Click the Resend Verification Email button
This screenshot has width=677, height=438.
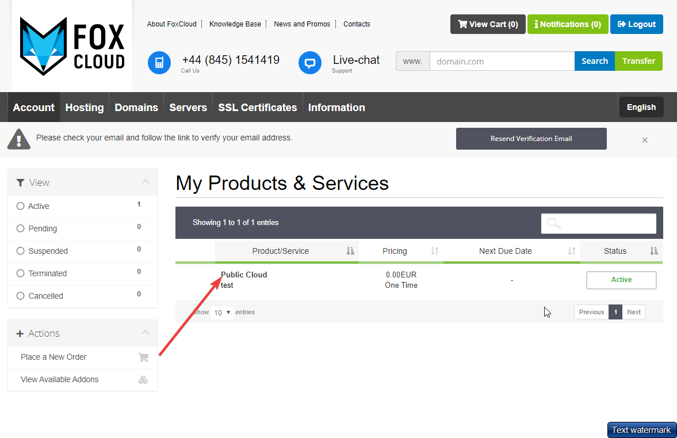point(531,139)
